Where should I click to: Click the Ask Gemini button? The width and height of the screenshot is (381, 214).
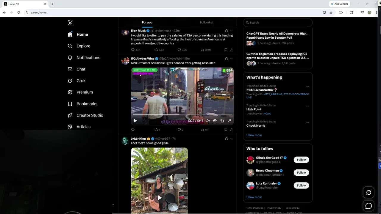(339, 4)
